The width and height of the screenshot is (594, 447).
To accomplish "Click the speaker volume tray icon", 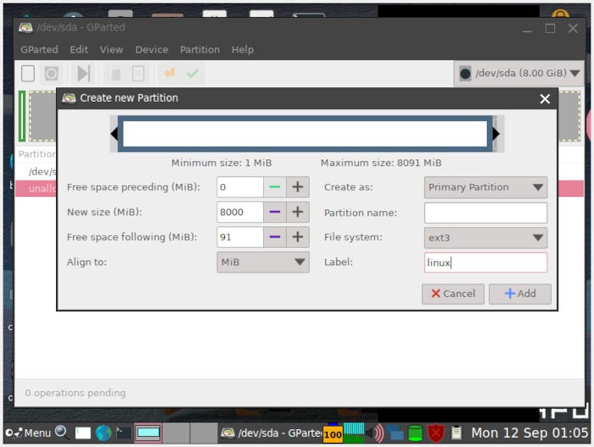I will (376, 433).
